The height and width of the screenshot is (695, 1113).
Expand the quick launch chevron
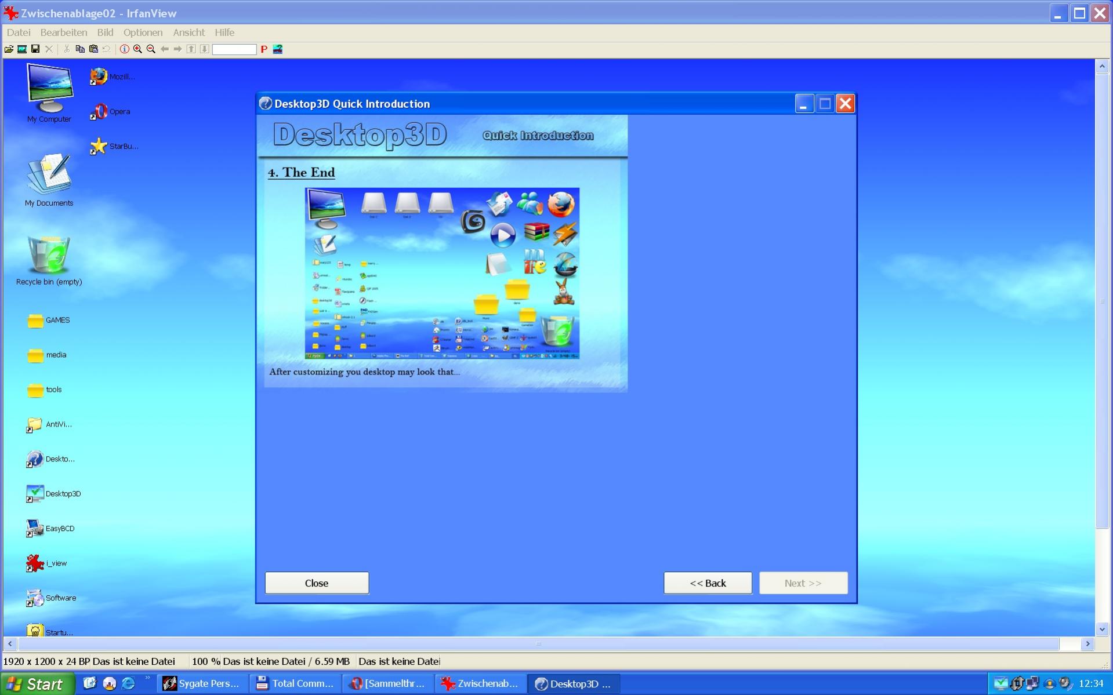(147, 678)
